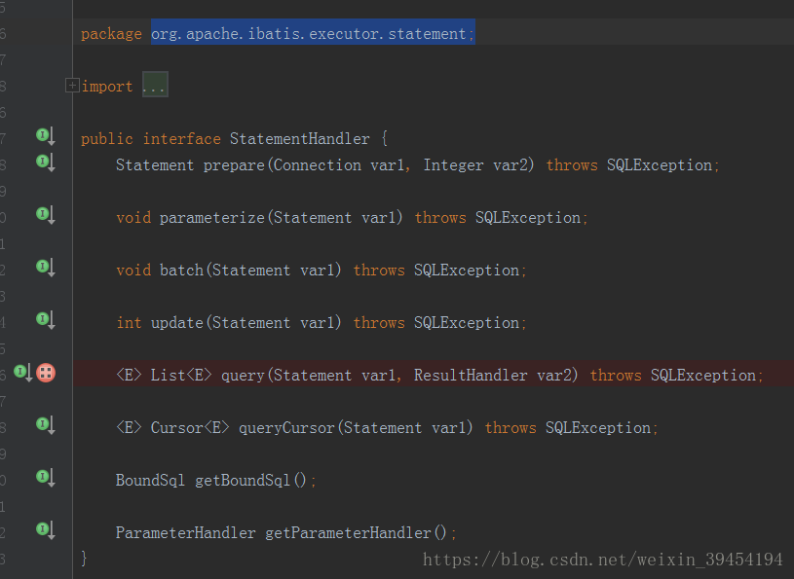Image resolution: width=794 pixels, height=579 pixels.
Task: Click the closing brace of the interface
Action: coord(84,559)
